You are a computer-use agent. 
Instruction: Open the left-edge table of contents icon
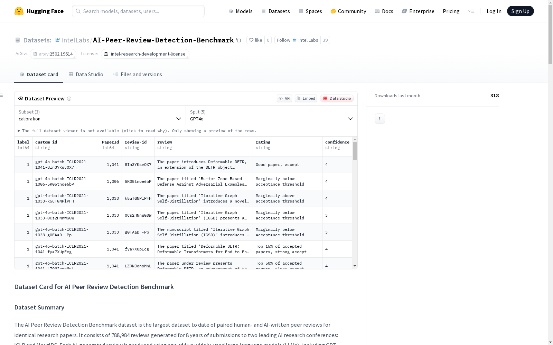(x=2, y=95)
